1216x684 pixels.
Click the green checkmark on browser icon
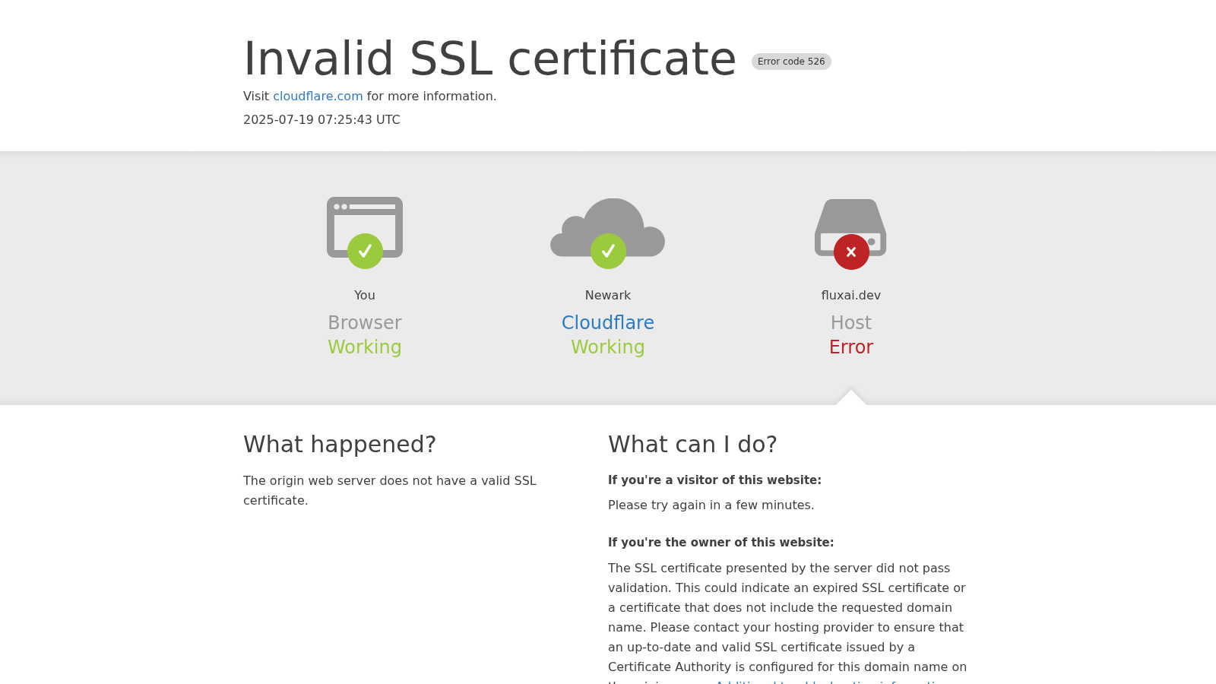[365, 251]
